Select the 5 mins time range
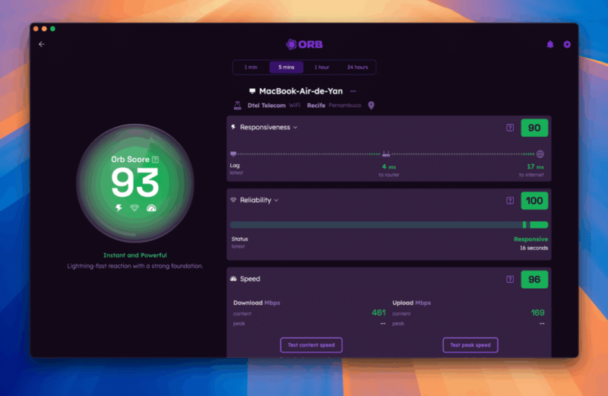The image size is (608, 396). coord(287,67)
